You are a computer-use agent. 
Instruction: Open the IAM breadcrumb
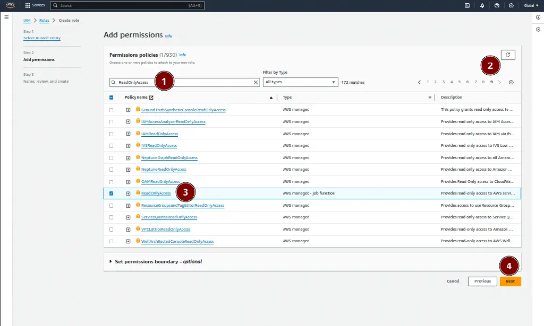(27, 21)
